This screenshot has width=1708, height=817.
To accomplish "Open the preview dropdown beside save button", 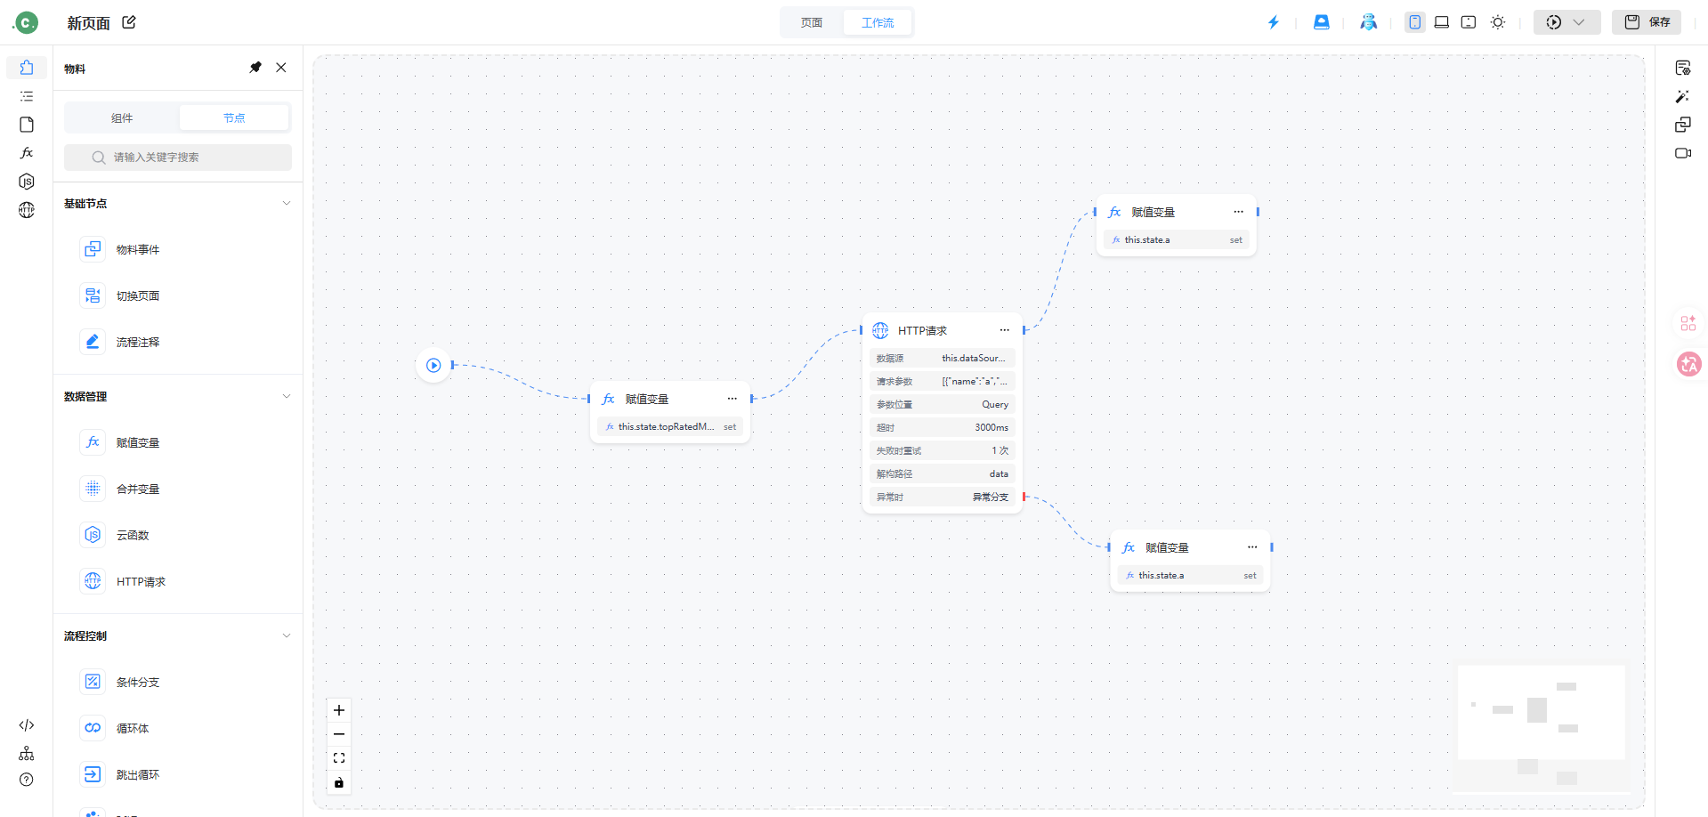I will [1578, 22].
